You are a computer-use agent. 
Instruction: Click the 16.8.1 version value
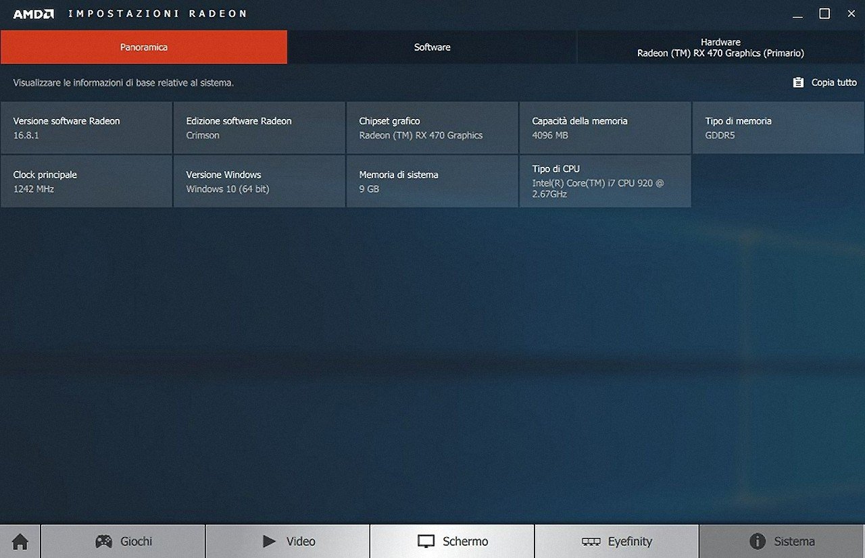tap(26, 135)
